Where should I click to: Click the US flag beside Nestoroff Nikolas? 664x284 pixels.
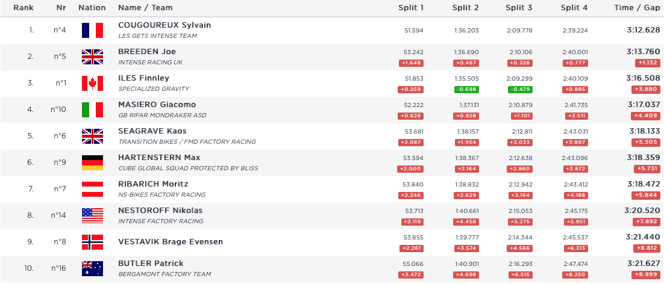point(92,215)
